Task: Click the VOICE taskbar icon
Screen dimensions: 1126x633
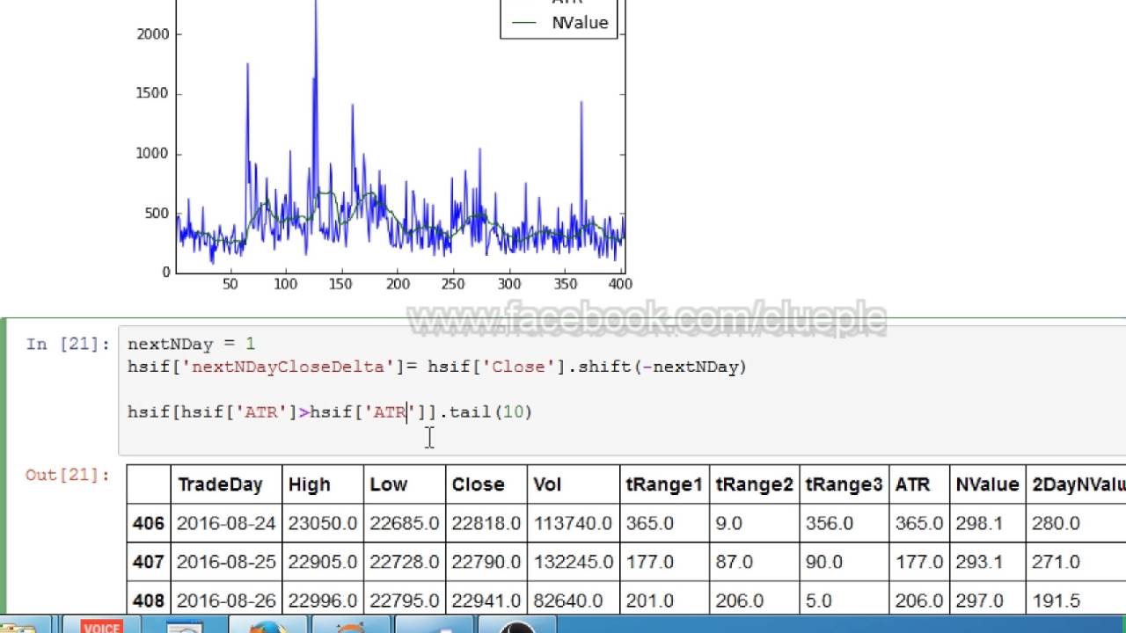Action: coord(101,626)
